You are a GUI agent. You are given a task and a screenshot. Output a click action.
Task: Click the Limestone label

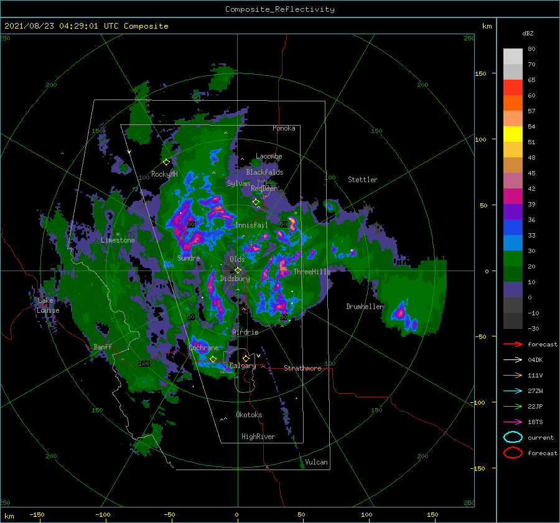pyautogui.click(x=118, y=240)
